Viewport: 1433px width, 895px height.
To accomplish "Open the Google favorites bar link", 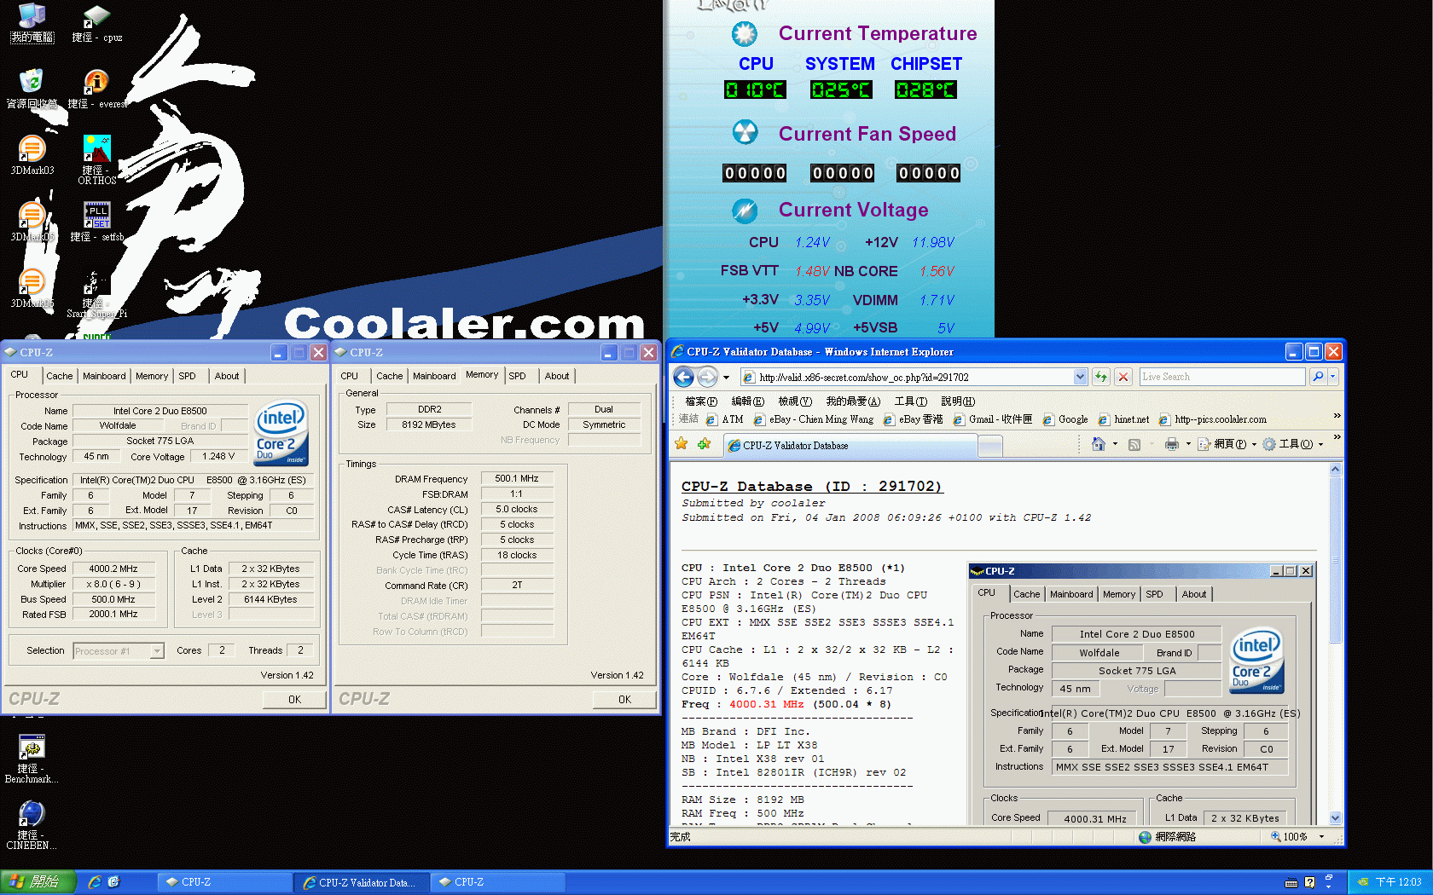I will [x=1065, y=419].
